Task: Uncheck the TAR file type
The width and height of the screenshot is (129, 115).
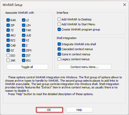Action: point(23,30)
